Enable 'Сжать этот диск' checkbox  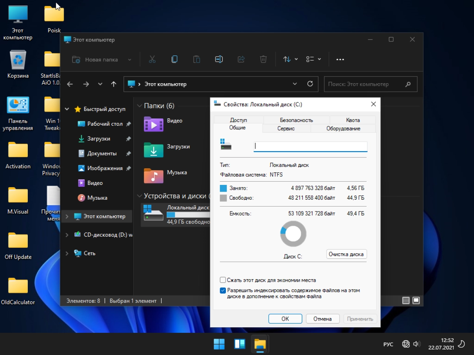tap(223, 280)
